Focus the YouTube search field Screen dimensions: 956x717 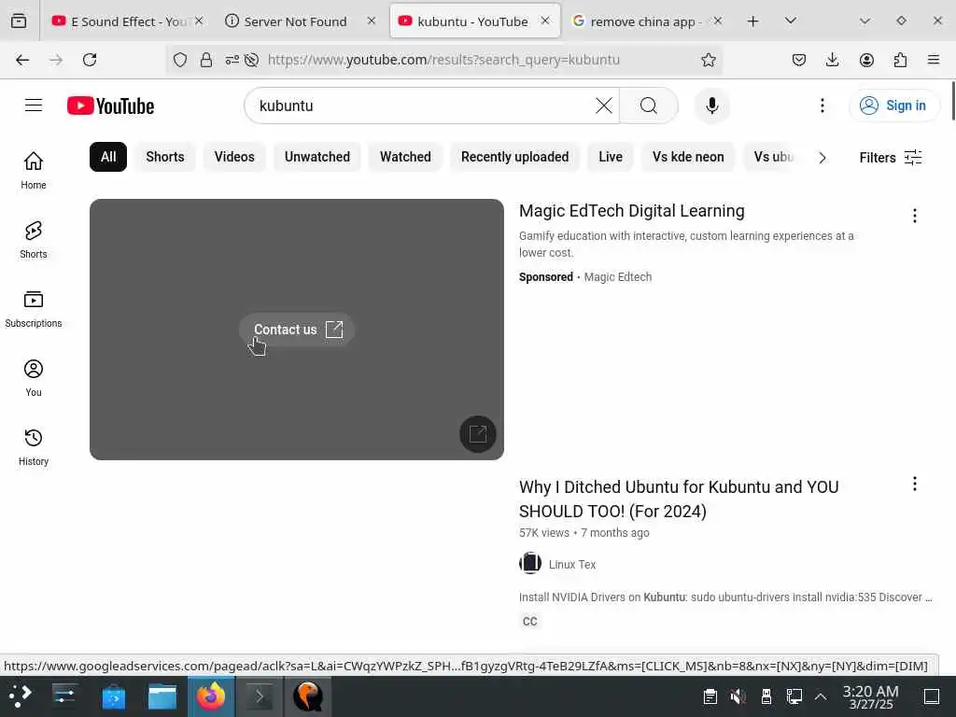pyautogui.click(x=424, y=105)
